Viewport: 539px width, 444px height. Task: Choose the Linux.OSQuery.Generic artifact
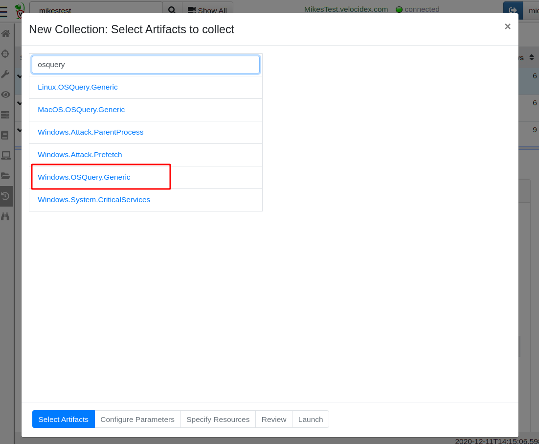click(x=78, y=87)
